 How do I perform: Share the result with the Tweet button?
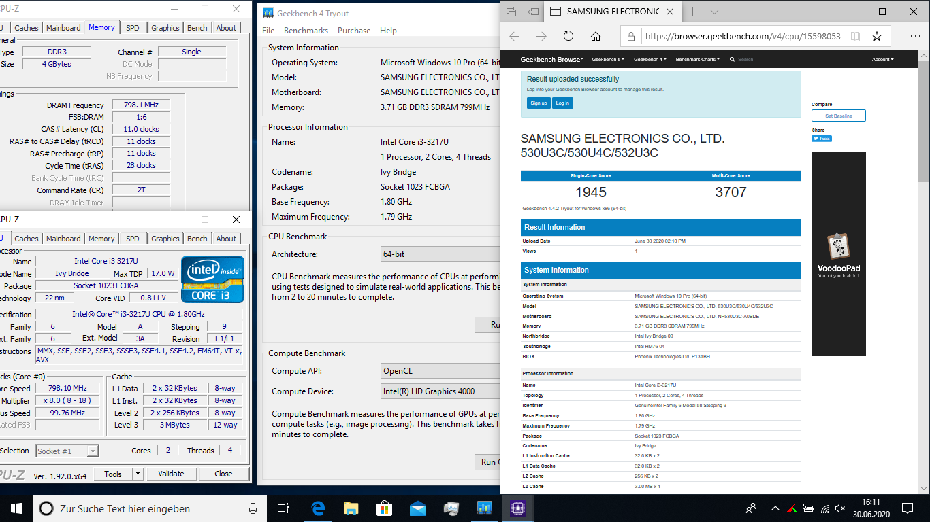point(821,139)
